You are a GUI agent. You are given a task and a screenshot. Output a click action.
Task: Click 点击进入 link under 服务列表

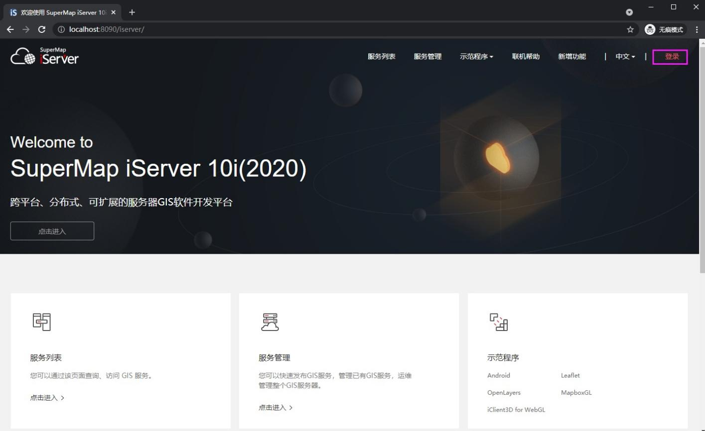tap(47, 398)
